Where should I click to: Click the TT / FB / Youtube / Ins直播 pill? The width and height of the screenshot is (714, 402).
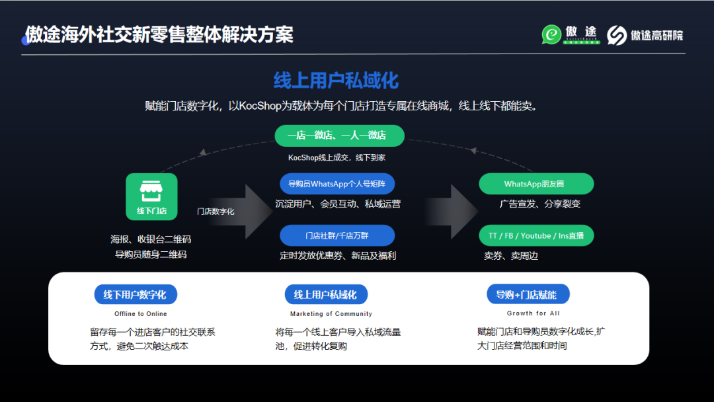pos(536,235)
